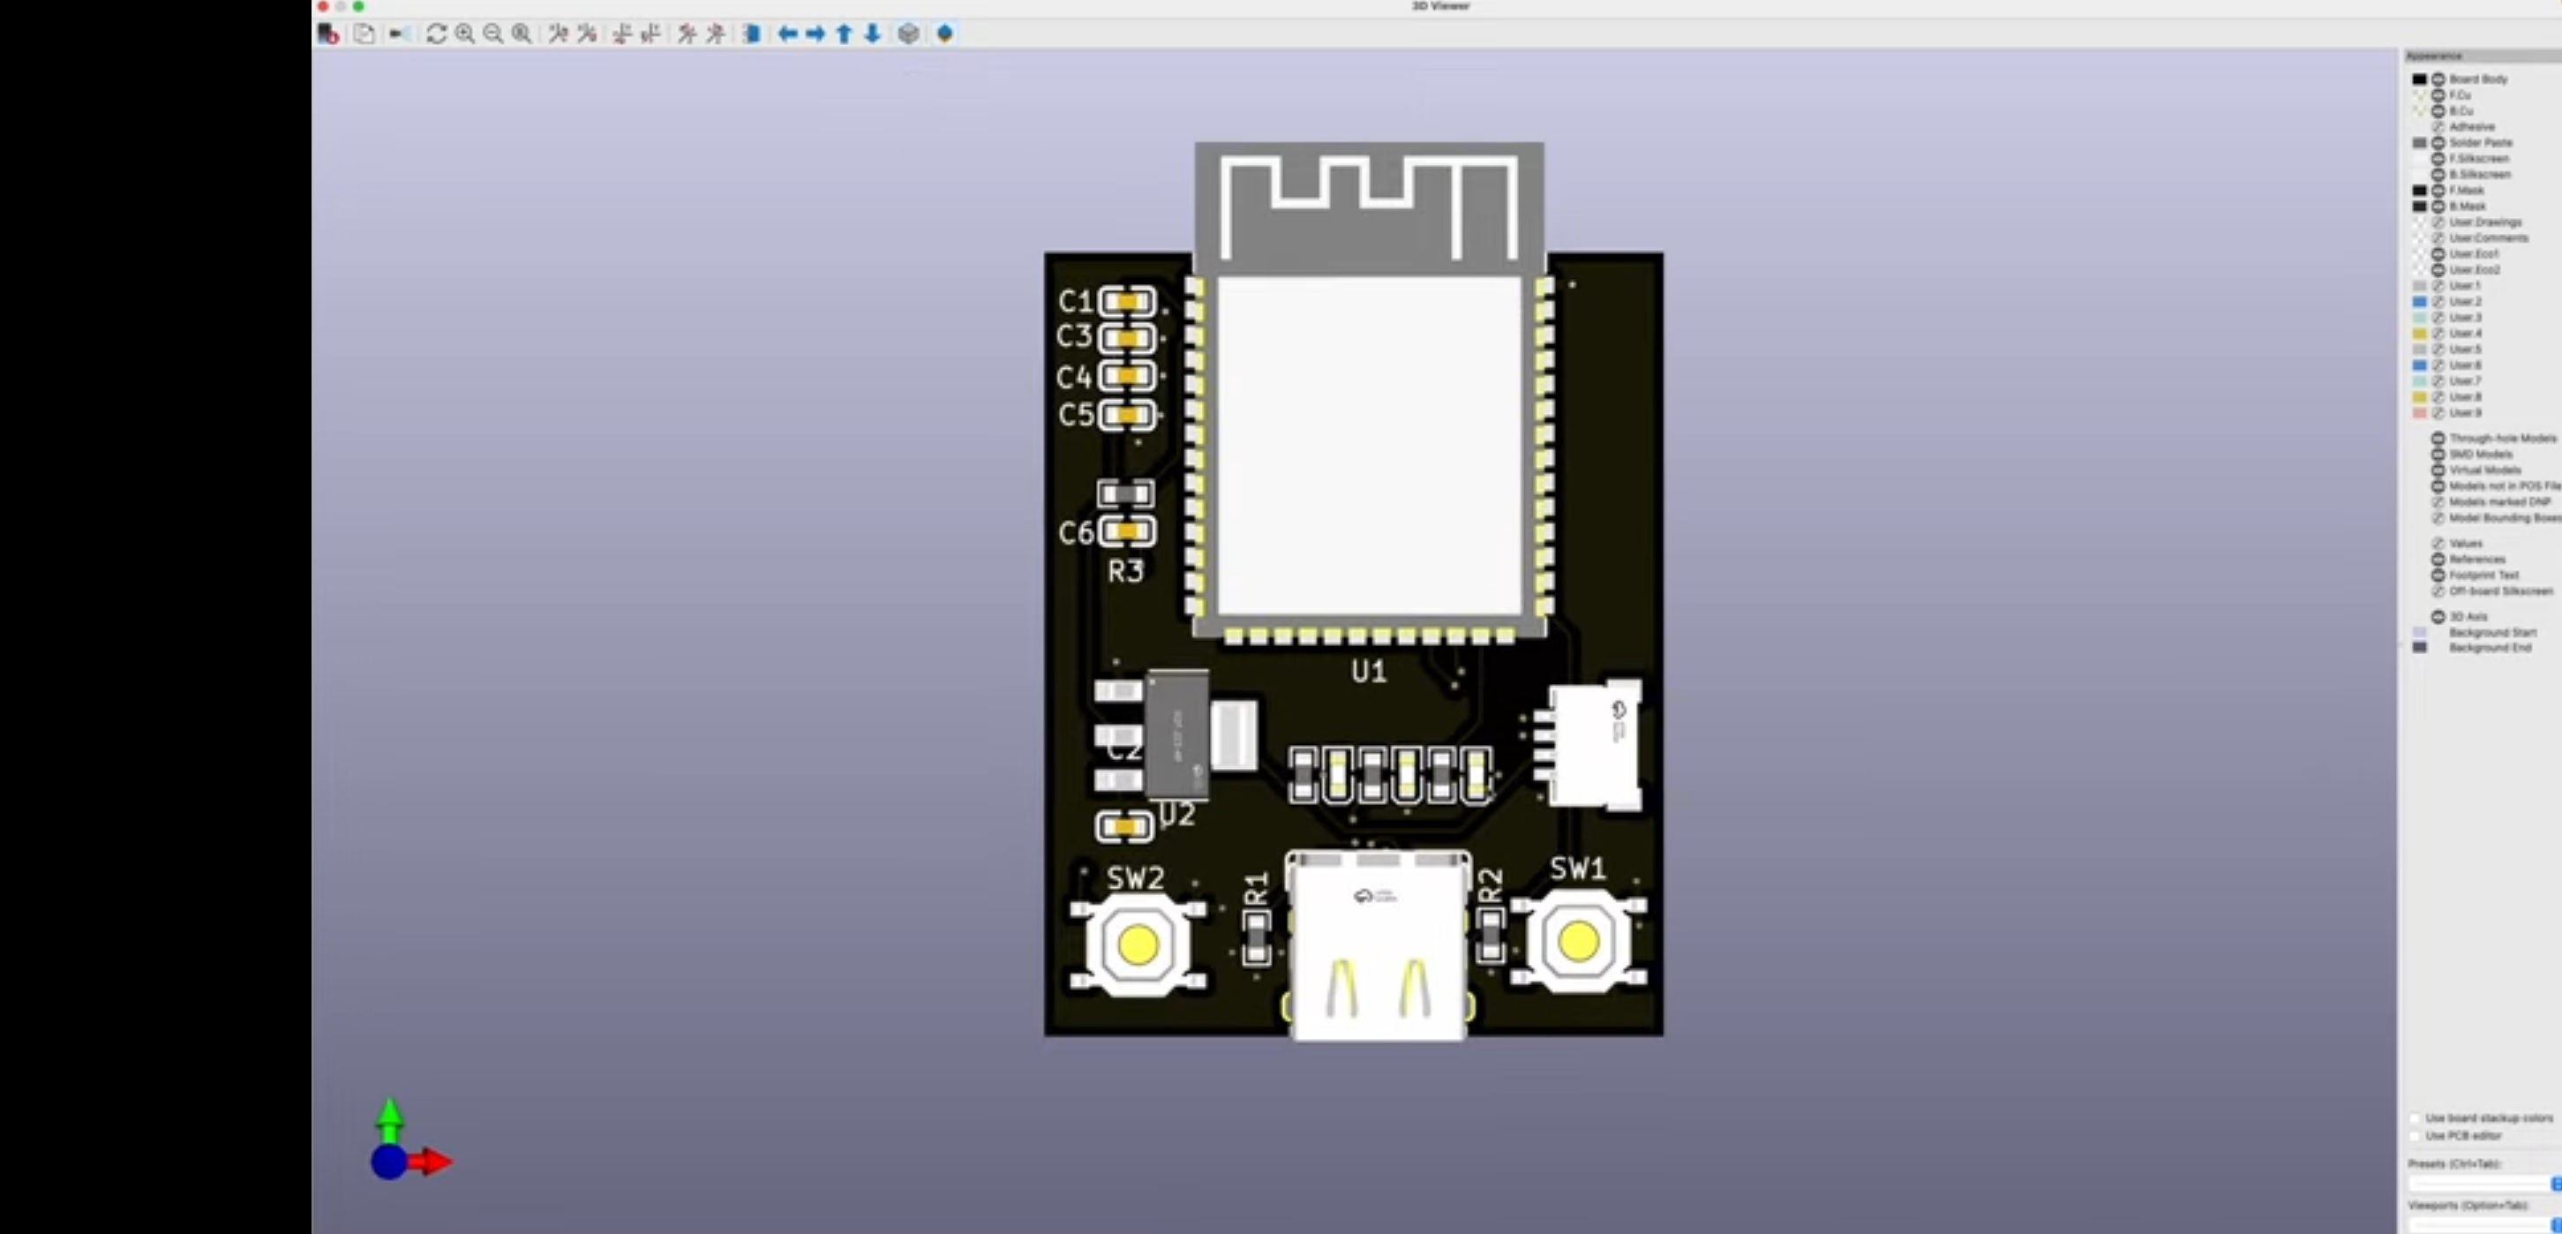The height and width of the screenshot is (1234, 2562).
Task: Hide the F.Mask layer
Action: pos(2438,190)
